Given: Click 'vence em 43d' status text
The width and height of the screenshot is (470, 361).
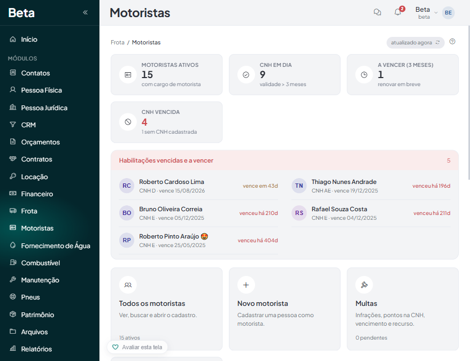Looking at the screenshot, I should point(260,186).
